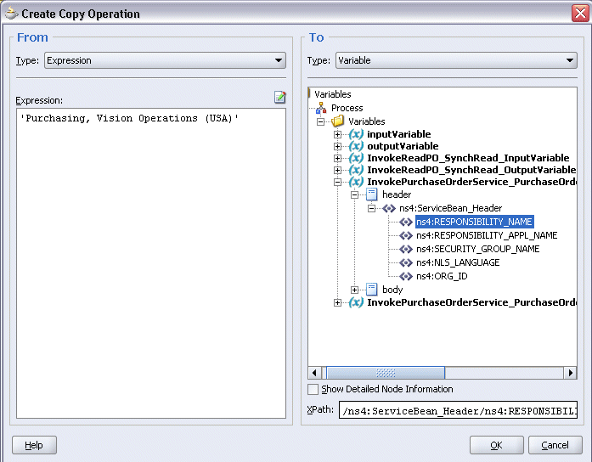Expand the last InvokePurchaseOrderService variable
The height and width of the screenshot is (462, 592).
coord(337,302)
